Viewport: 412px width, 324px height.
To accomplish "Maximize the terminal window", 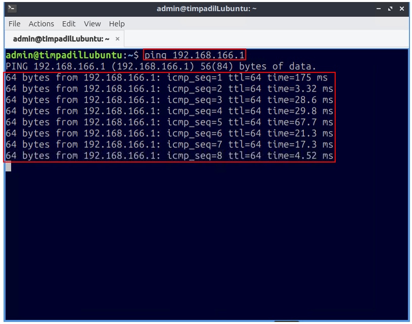I will (390, 9).
